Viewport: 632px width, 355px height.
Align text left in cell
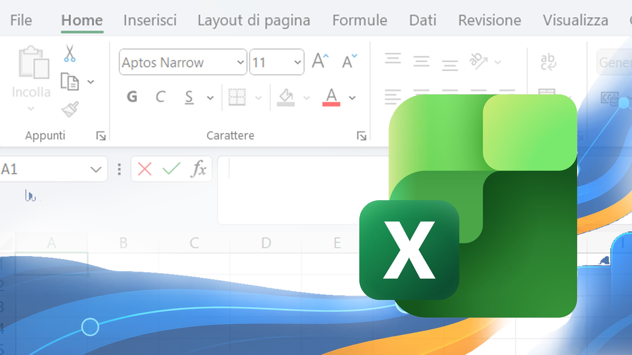coord(393,97)
